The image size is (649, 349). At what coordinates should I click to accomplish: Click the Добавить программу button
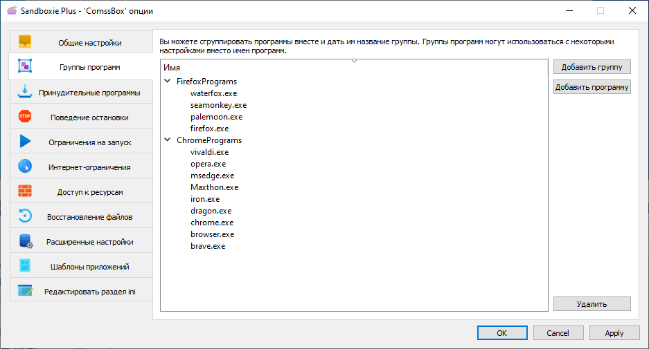click(592, 87)
